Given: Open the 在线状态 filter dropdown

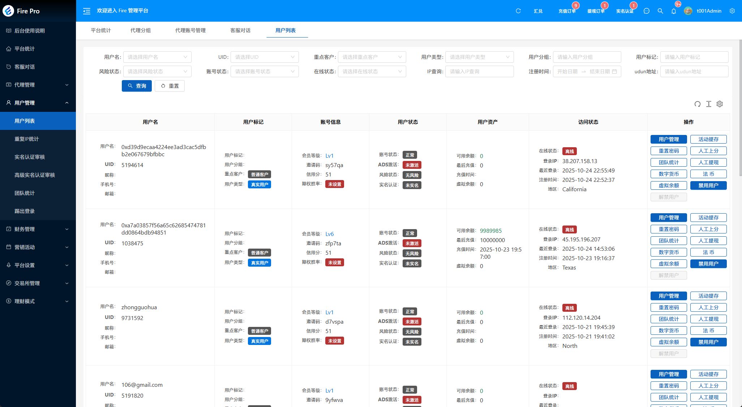Looking at the screenshot, I should point(372,71).
